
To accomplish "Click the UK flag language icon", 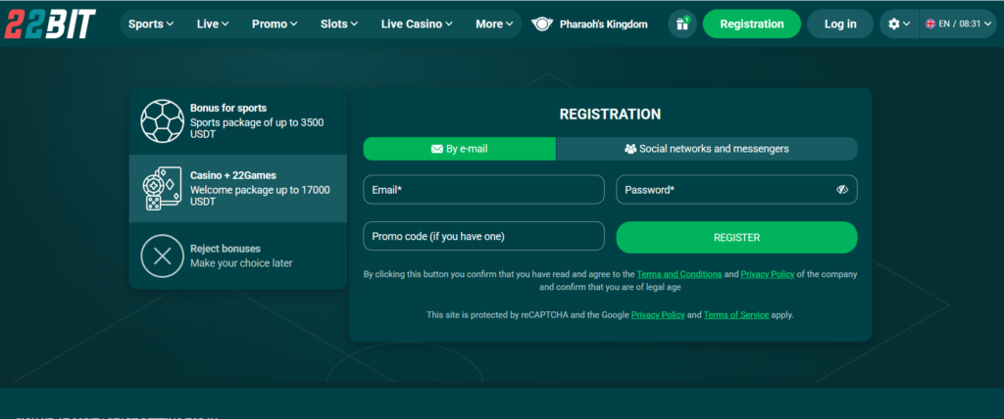I will point(930,24).
